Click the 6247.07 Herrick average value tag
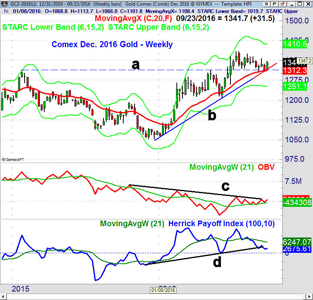This screenshot has height=300, width=313. point(297,242)
